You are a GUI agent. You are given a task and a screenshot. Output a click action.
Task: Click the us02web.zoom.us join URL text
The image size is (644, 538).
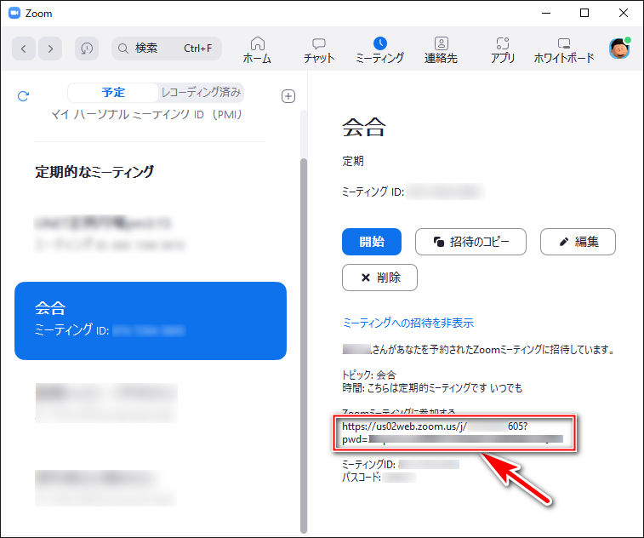[453, 432]
